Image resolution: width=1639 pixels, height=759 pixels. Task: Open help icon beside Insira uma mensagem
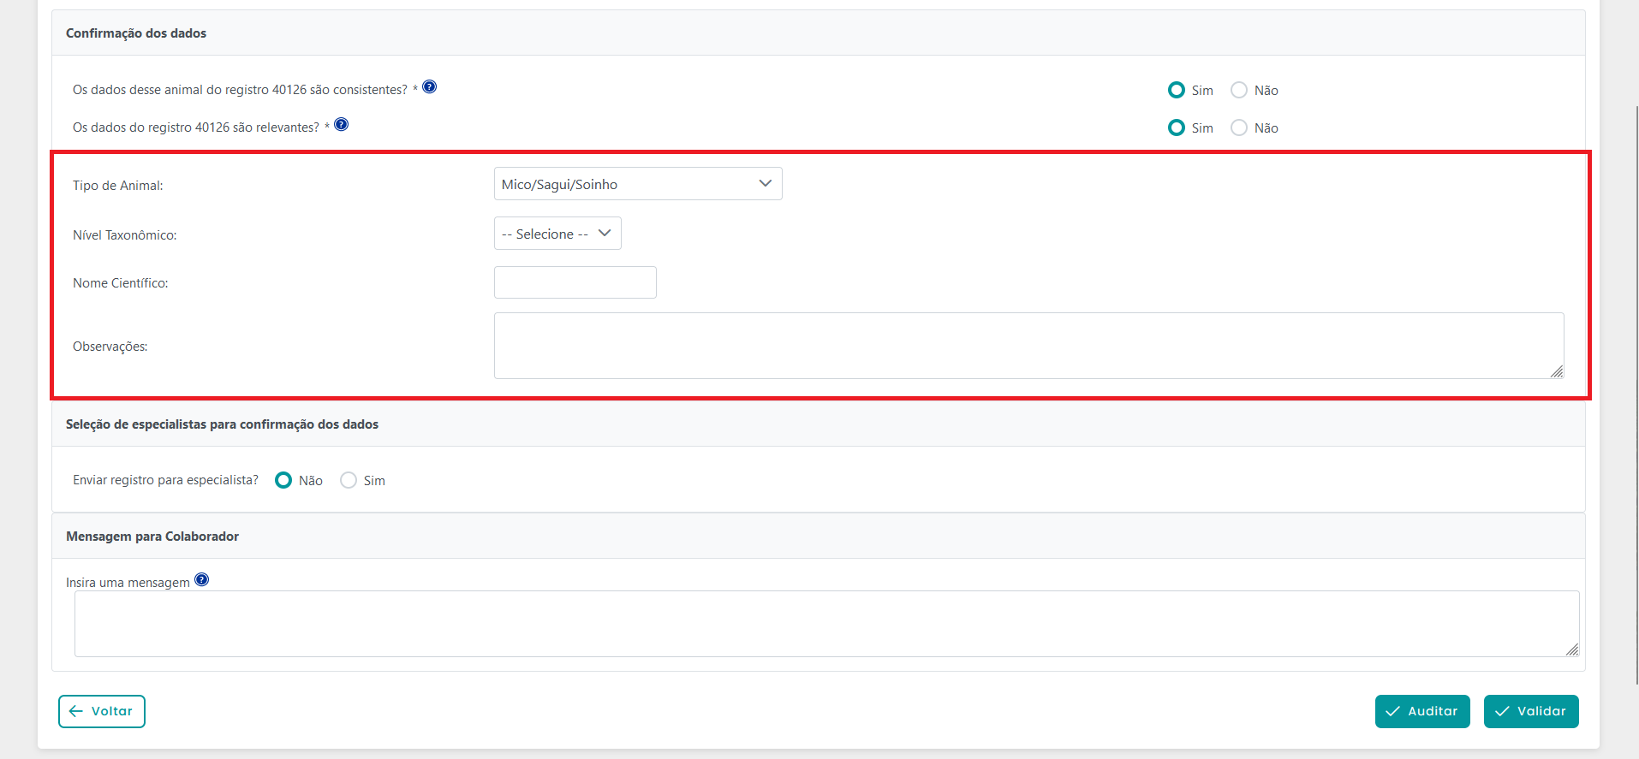(x=201, y=579)
